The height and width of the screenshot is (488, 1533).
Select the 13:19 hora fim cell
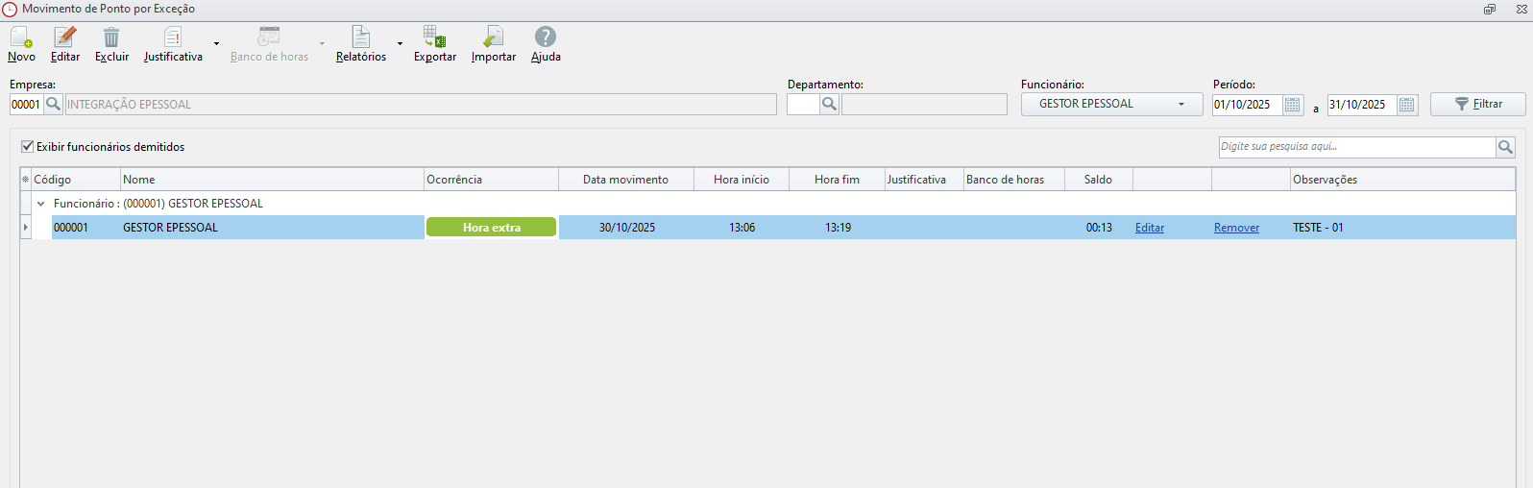(x=837, y=228)
